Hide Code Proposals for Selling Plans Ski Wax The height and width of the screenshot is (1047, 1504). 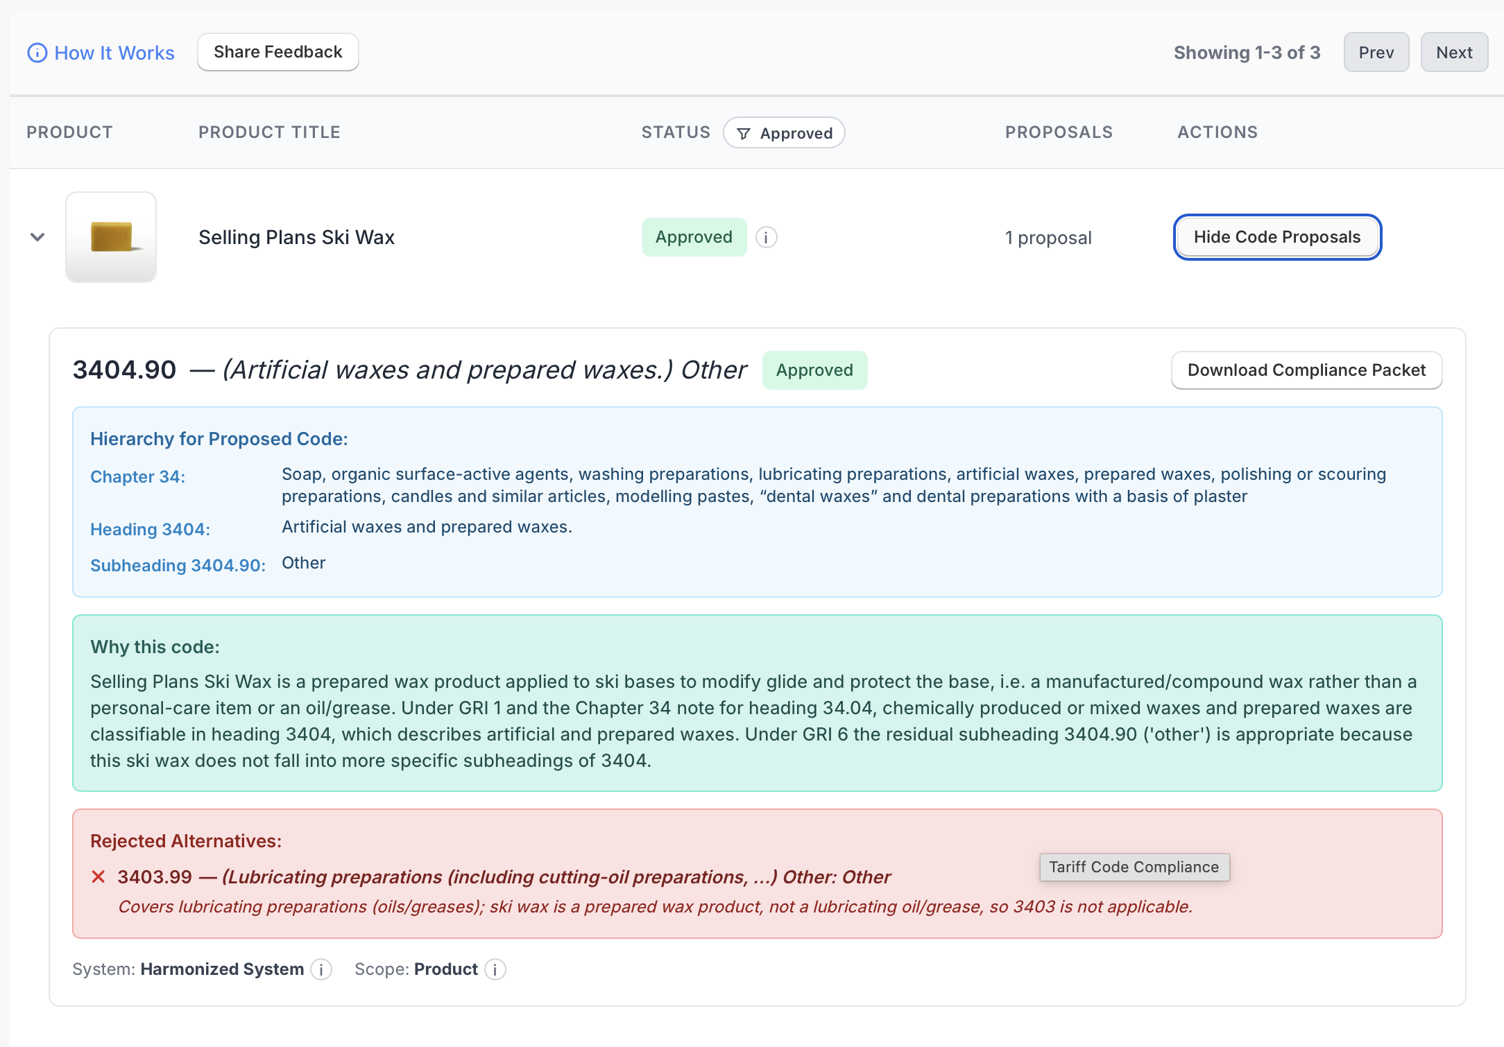[x=1277, y=237]
